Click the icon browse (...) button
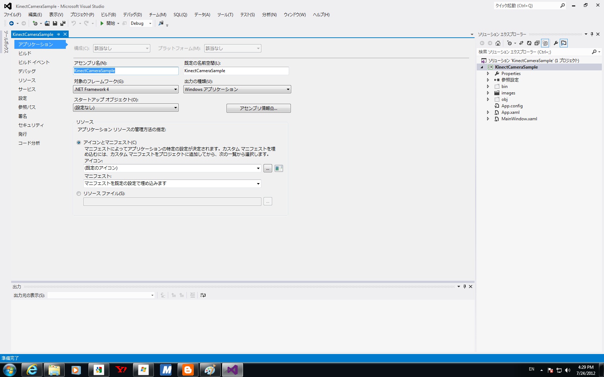 [x=268, y=168]
